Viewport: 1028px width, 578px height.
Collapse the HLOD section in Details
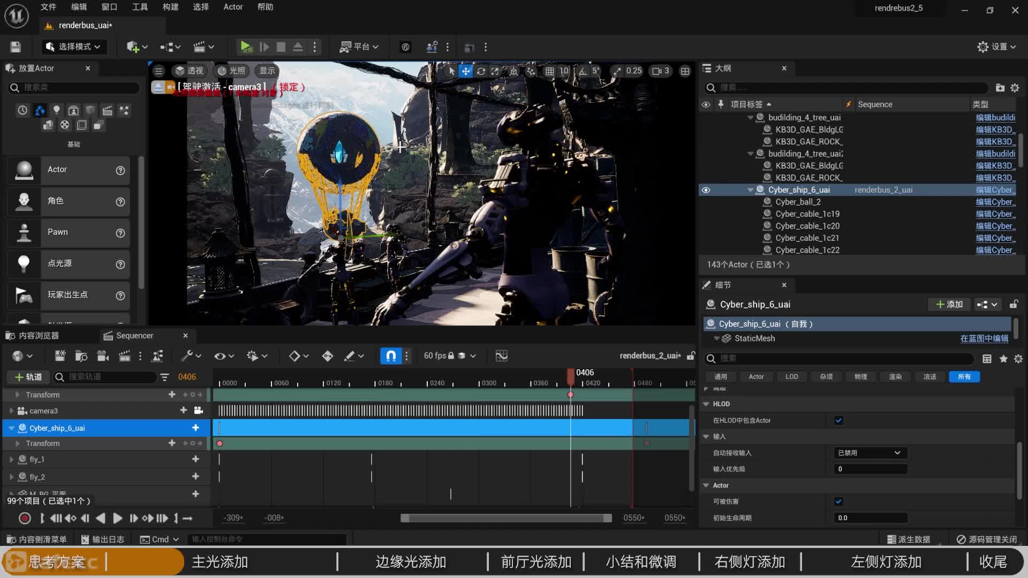pyautogui.click(x=706, y=404)
